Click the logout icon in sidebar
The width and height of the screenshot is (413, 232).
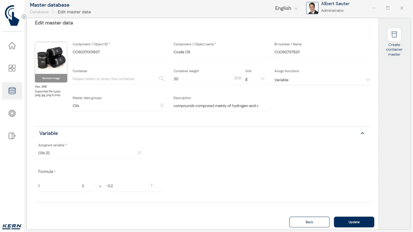click(x=12, y=136)
